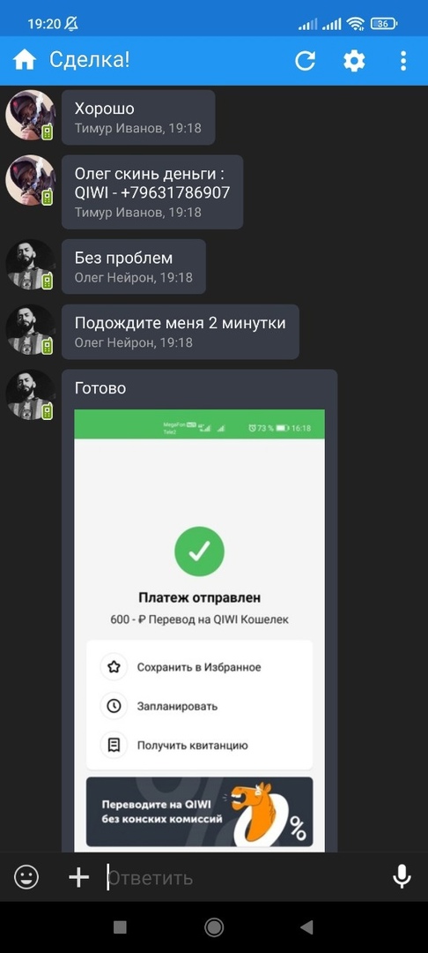
Task: Open the emoji picker
Action: point(26,877)
